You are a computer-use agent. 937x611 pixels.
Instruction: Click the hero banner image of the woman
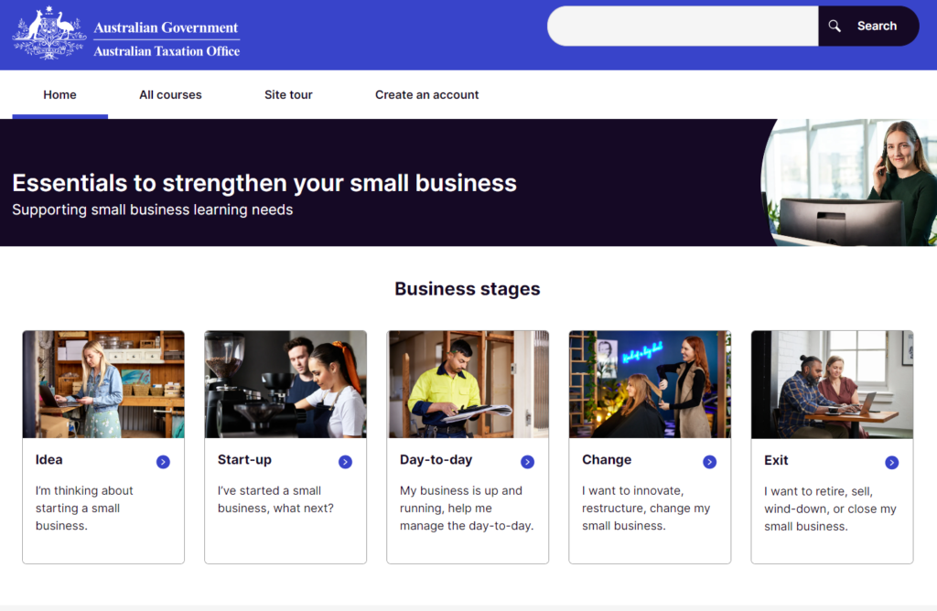(851, 181)
